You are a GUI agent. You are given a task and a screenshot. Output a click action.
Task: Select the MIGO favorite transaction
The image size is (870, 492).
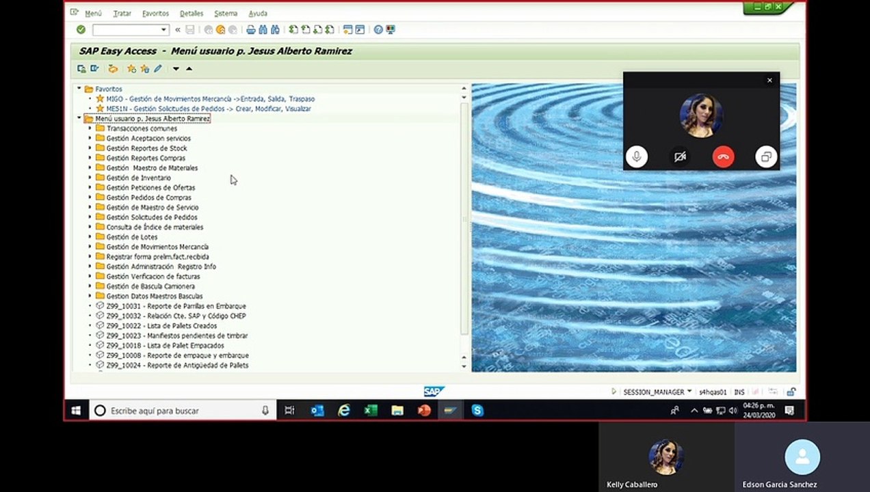(211, 99)
